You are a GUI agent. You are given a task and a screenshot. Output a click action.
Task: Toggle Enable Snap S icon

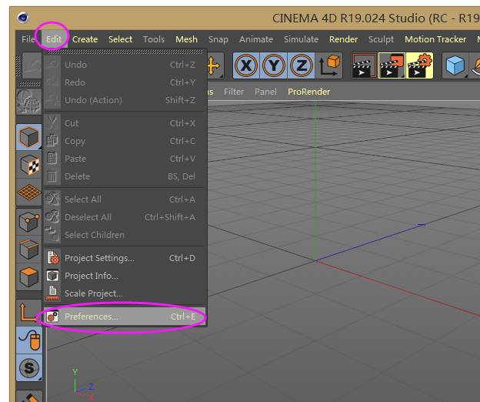point(28,367)
